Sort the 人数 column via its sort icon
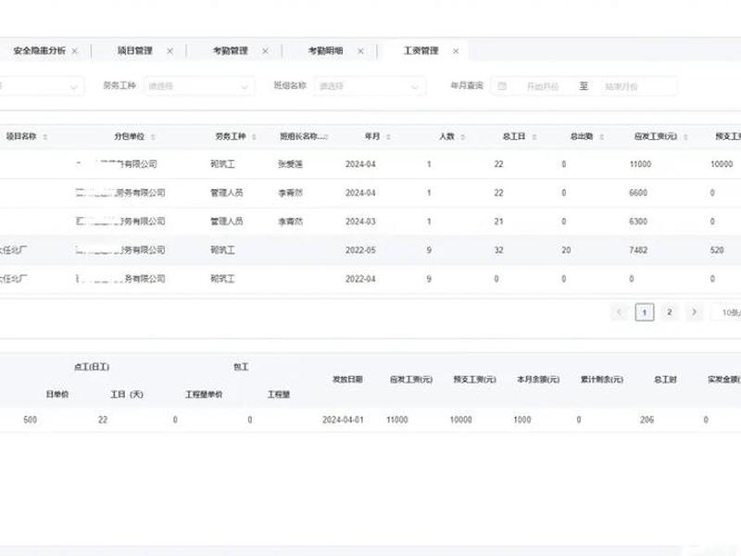This screenshot has width=741, height=556. pos(463,137)
